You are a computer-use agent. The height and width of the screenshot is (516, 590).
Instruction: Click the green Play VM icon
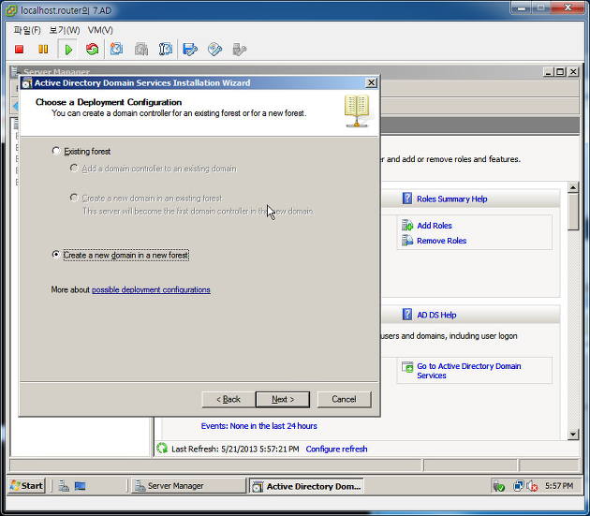(68, 50)
